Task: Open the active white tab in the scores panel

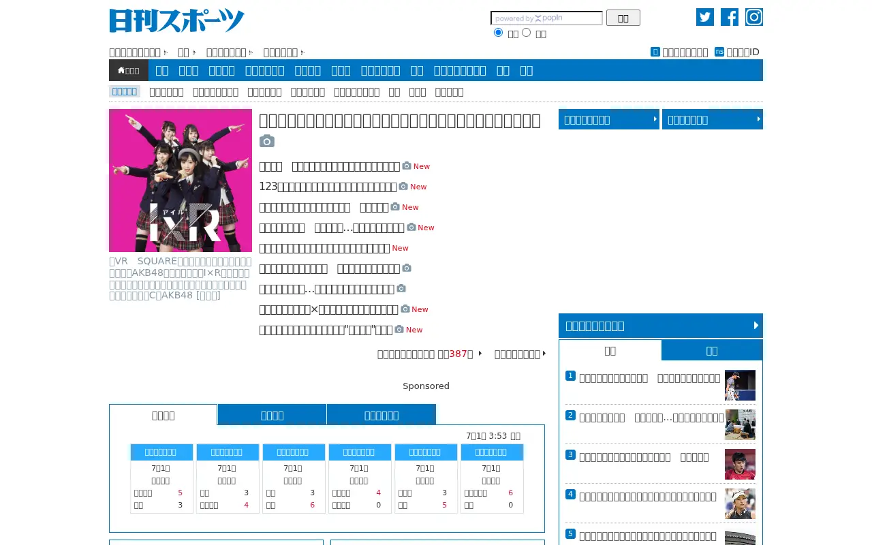Action: tap(163, 415)
